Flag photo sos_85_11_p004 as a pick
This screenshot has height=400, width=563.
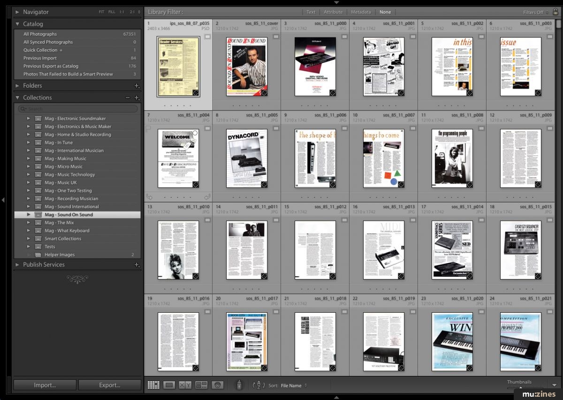148,128
